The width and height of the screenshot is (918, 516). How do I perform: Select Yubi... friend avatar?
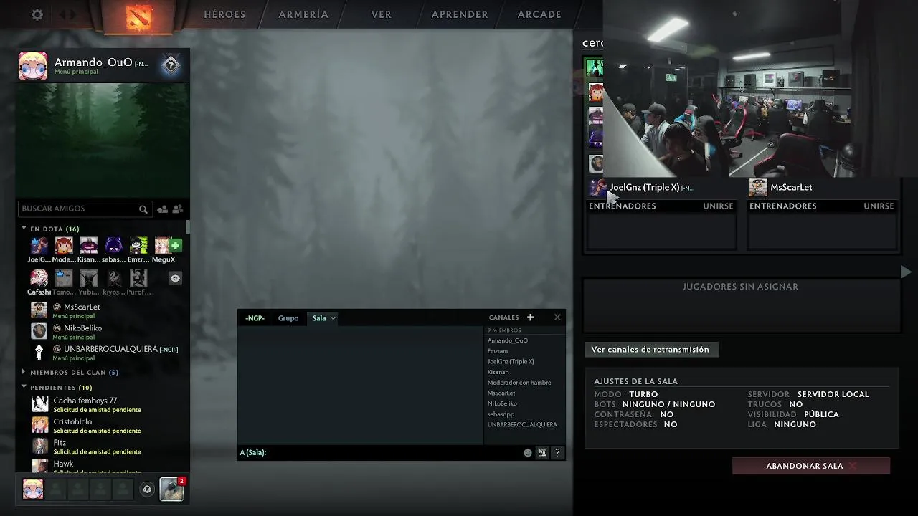click(89, 278)
